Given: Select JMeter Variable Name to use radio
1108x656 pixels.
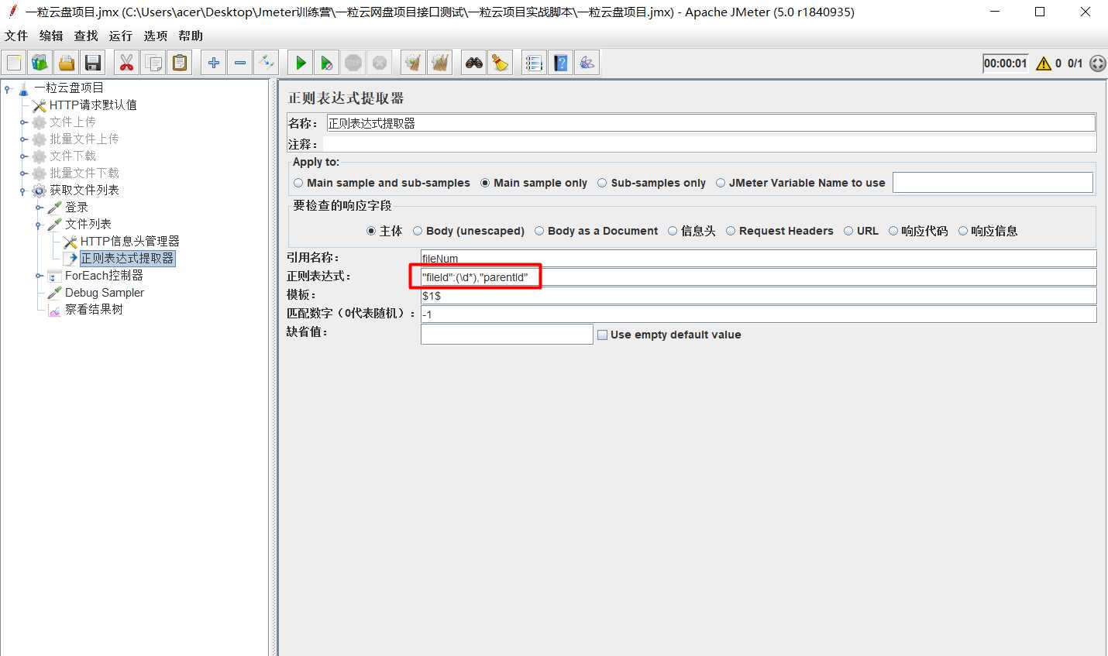Looking at the screenshot, I should click(721, 184).
